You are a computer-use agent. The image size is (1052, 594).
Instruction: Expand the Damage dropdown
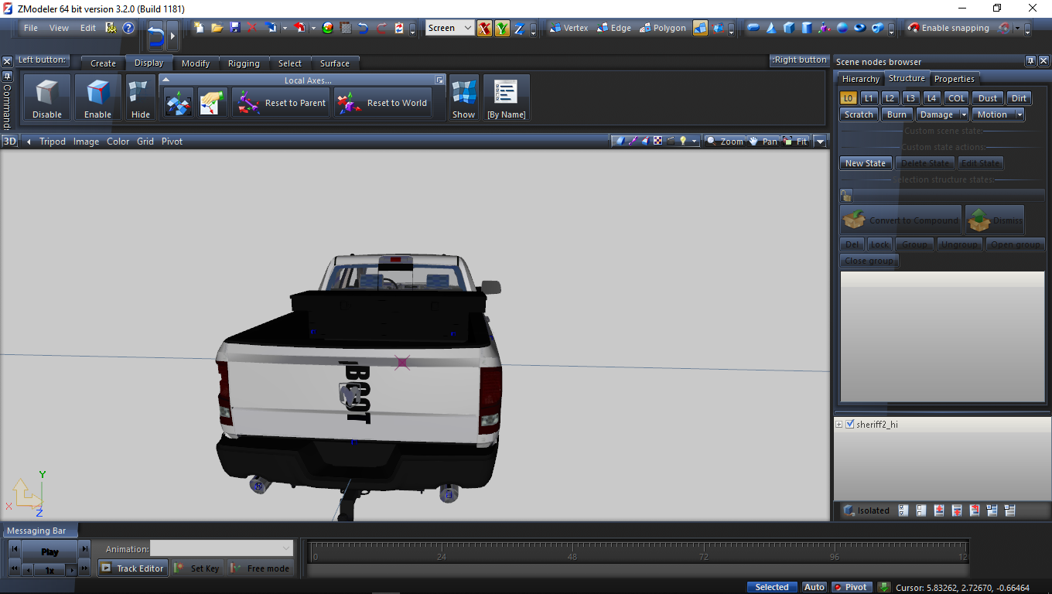963,114
